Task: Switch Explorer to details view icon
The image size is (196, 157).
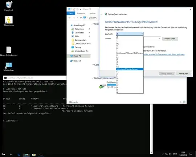Action: (x=181, y=102)
